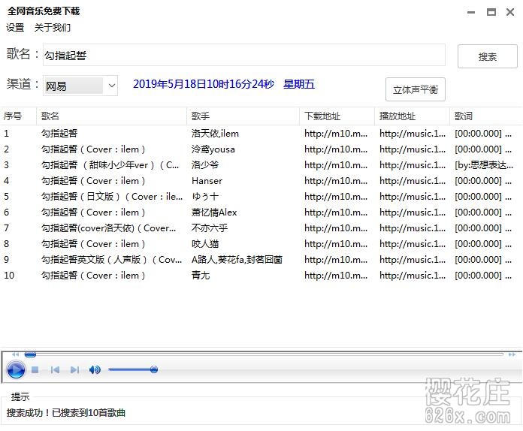Mute the player's speaker icon
Viewport: 523px width, 431px height.
pyautogui.click(x=95, y=369)
